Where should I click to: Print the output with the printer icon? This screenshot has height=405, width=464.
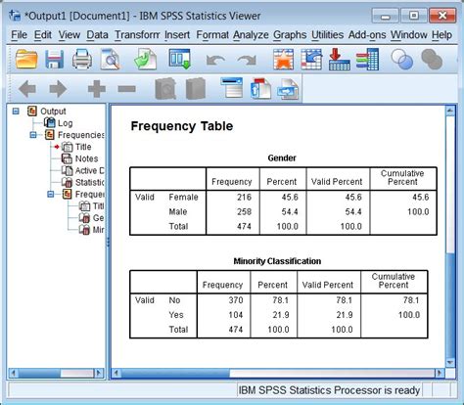[81, 59]
